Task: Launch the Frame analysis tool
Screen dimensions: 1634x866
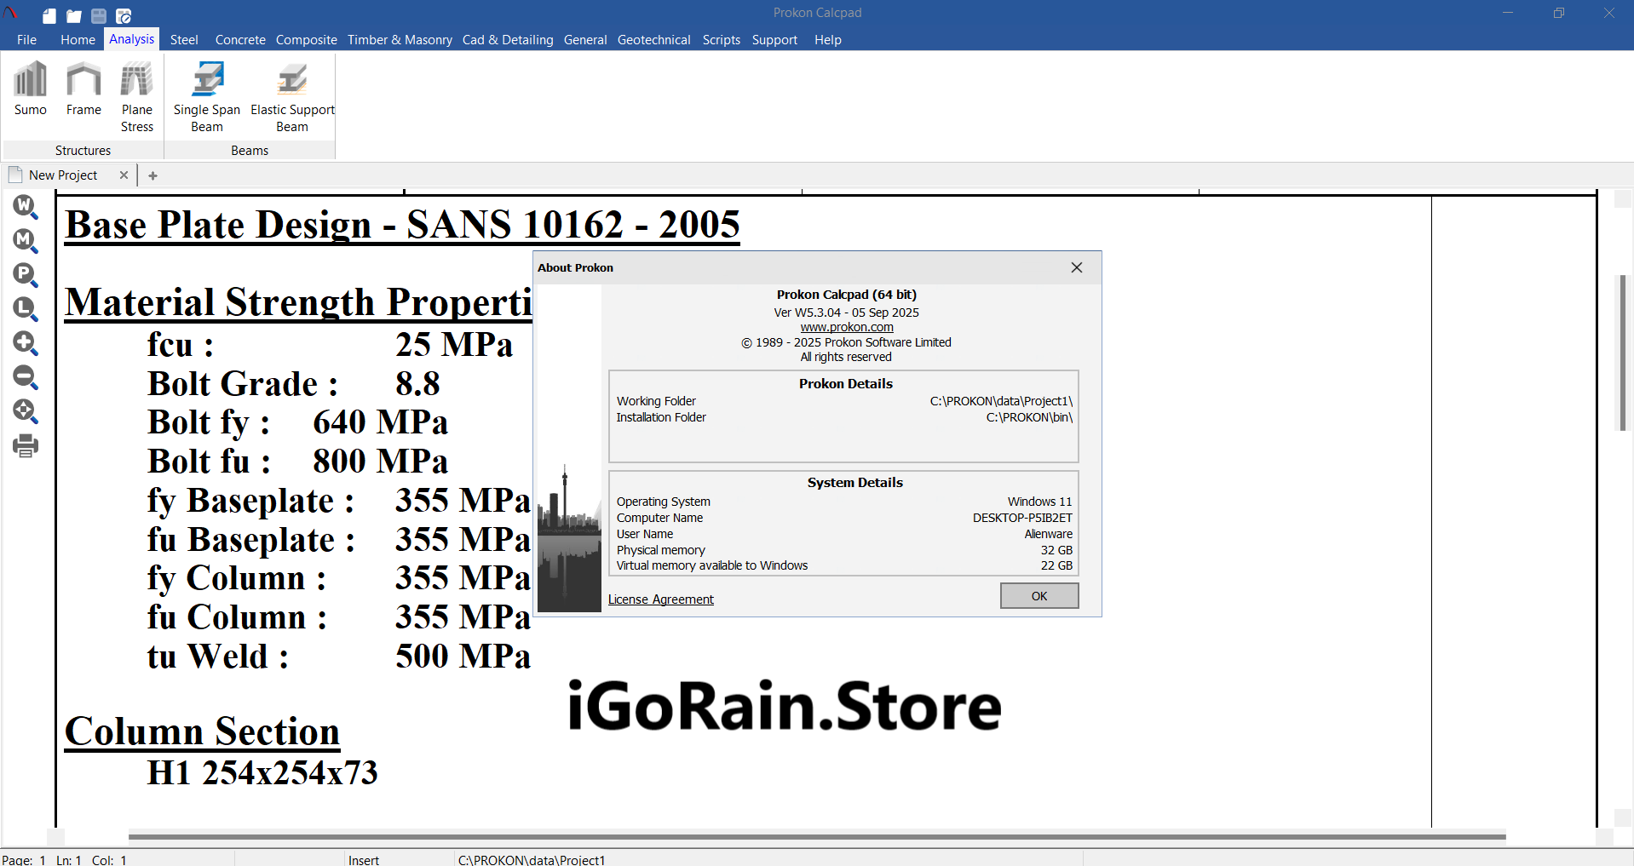Action: 83,89
